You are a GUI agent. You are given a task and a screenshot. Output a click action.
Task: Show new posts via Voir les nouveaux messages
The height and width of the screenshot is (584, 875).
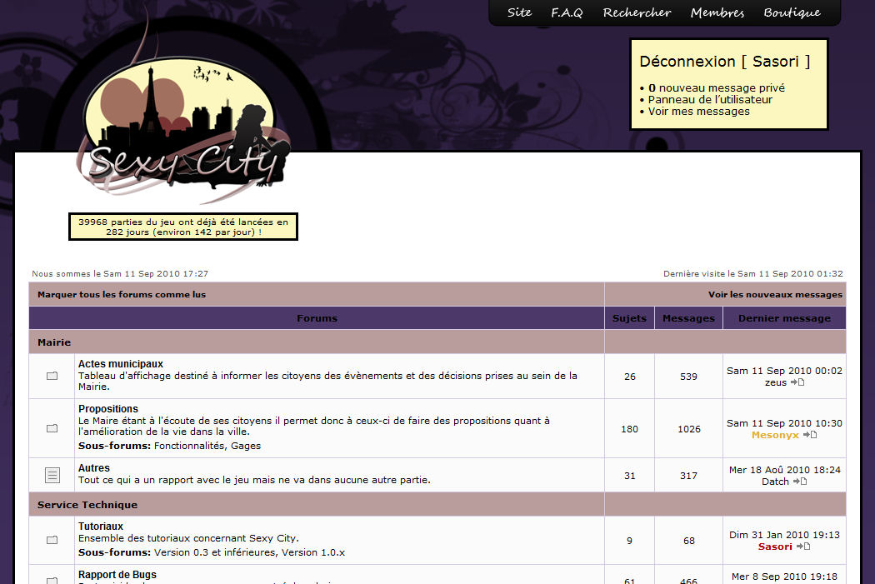775,294
